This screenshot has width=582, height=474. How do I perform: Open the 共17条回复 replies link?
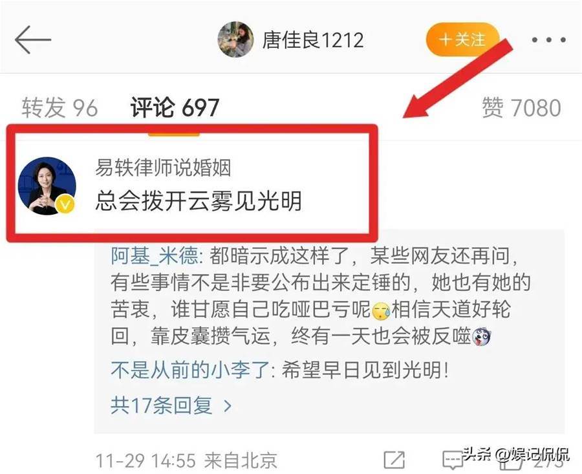point(171,405)
